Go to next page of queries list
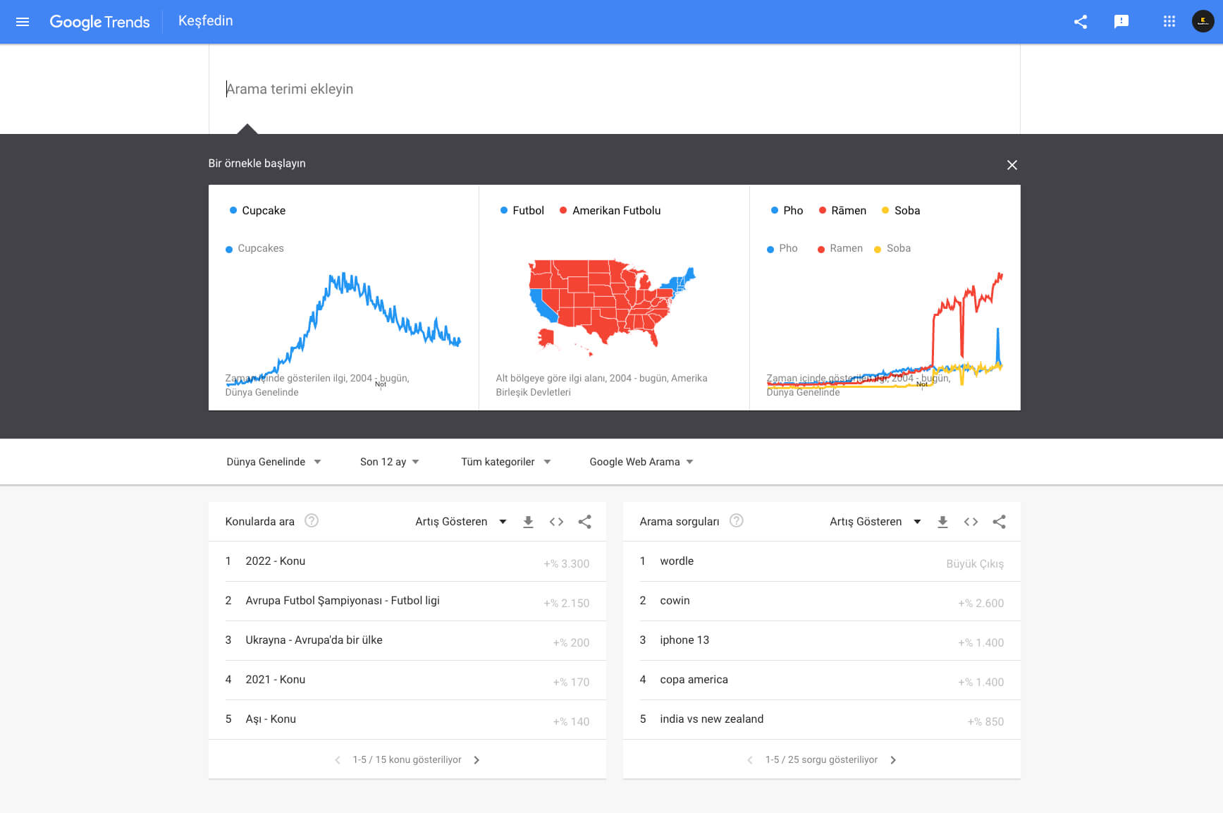 click(x=893, y=760)
